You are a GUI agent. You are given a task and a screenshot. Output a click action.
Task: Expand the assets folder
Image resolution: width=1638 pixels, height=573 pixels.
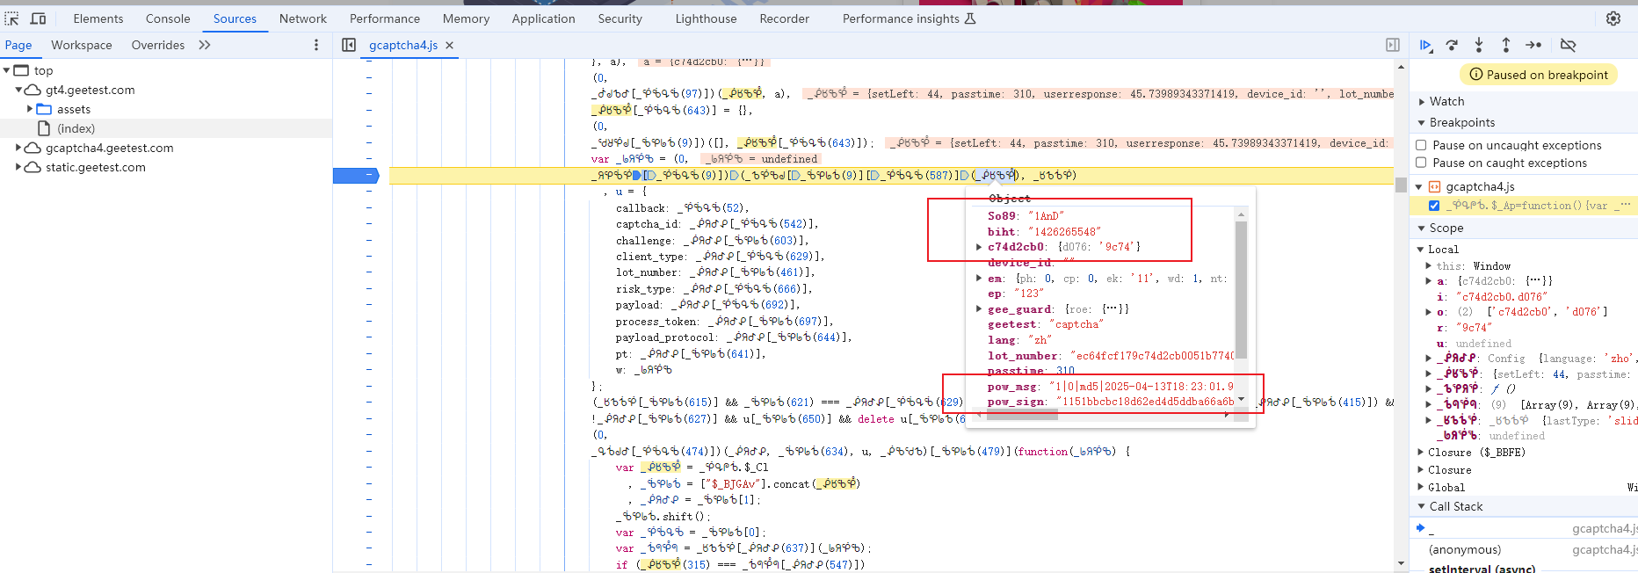click(x=30, y=109)
